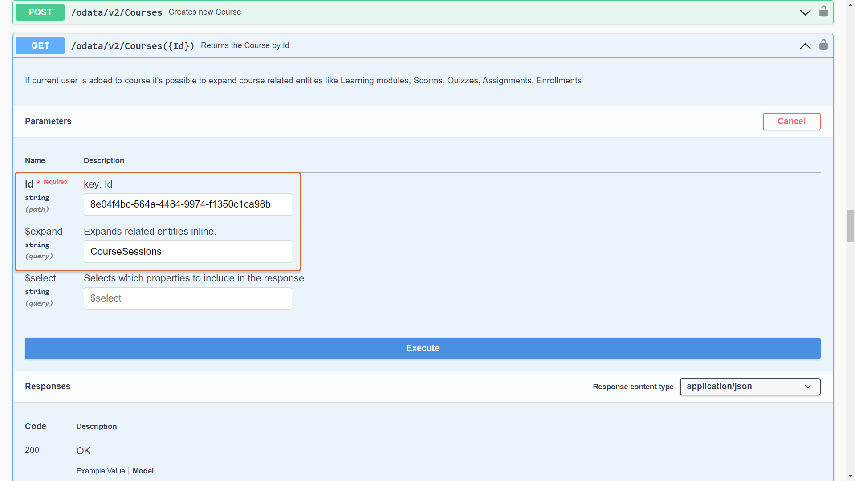Open the Response content type dropdown
Screen dimensions: 855x481
point(750,387)
